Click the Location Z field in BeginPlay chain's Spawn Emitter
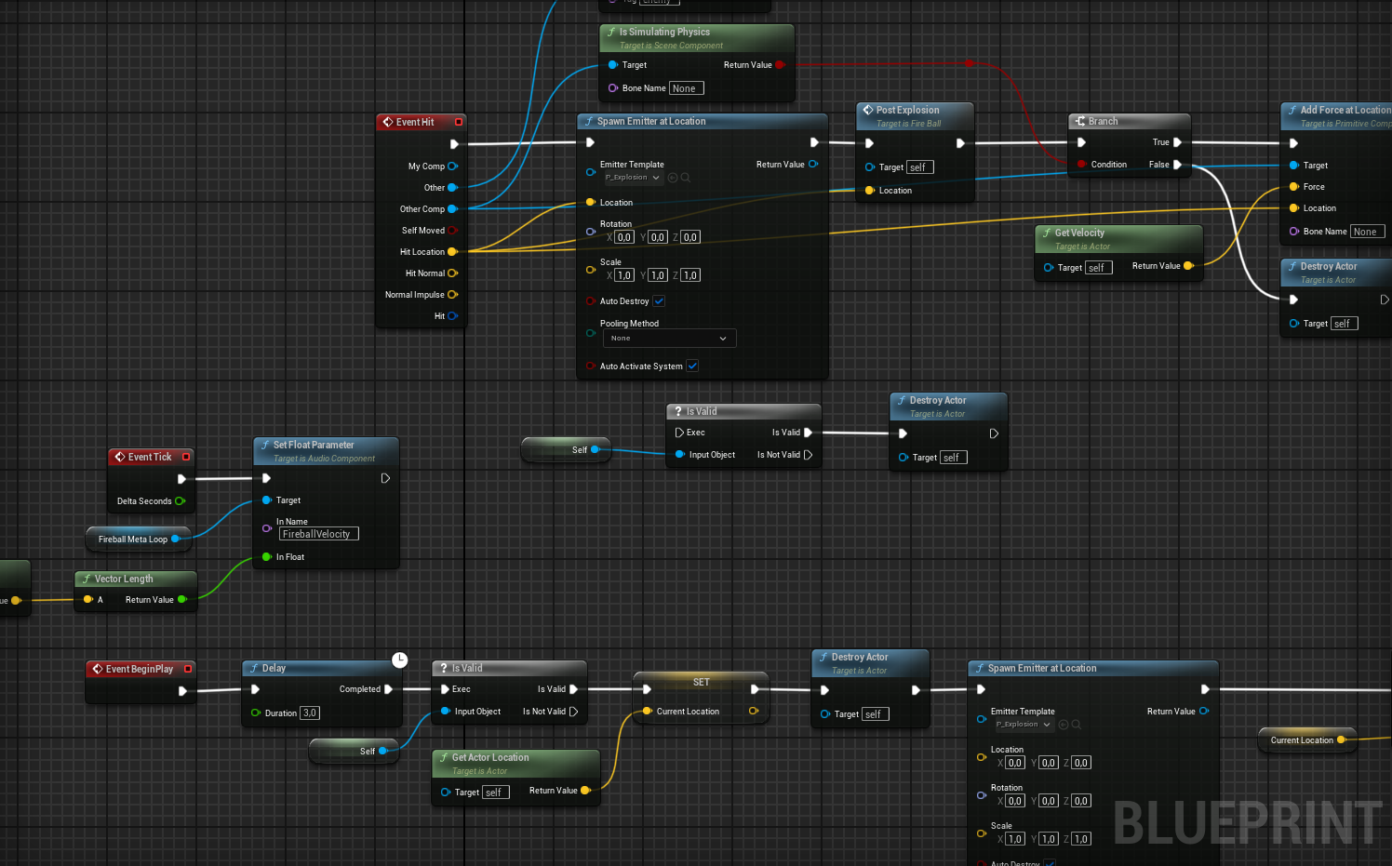The height and width of the screenshot is (866, 1392). click(1081, 763)
